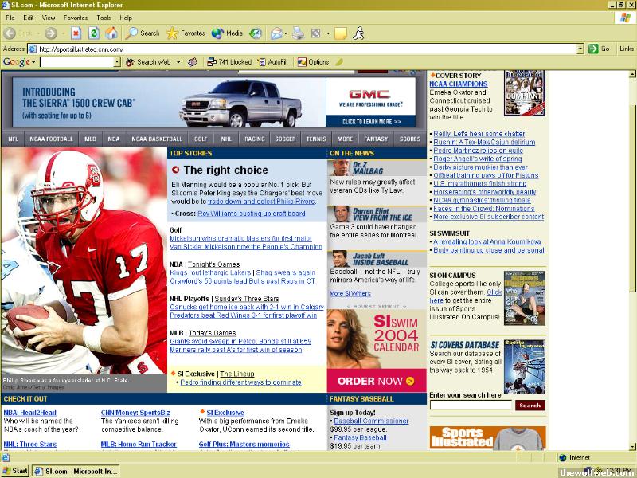Open the Favorites star icon
Viewport: 637px width, 478px height.
(185, 33)
